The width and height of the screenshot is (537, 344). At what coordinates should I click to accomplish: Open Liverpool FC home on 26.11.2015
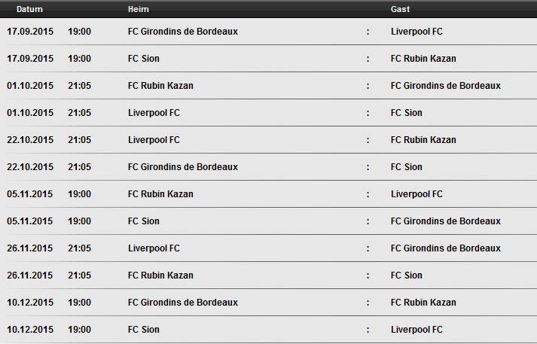154,248
